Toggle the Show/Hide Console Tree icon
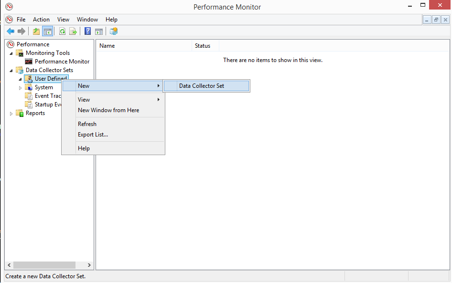This screenshot has width=452, height=283. tap(47, 31)
